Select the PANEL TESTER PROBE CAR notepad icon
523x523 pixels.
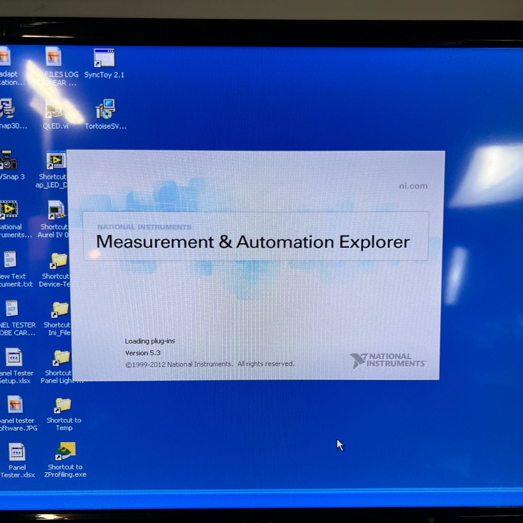(x=12, y=309)
